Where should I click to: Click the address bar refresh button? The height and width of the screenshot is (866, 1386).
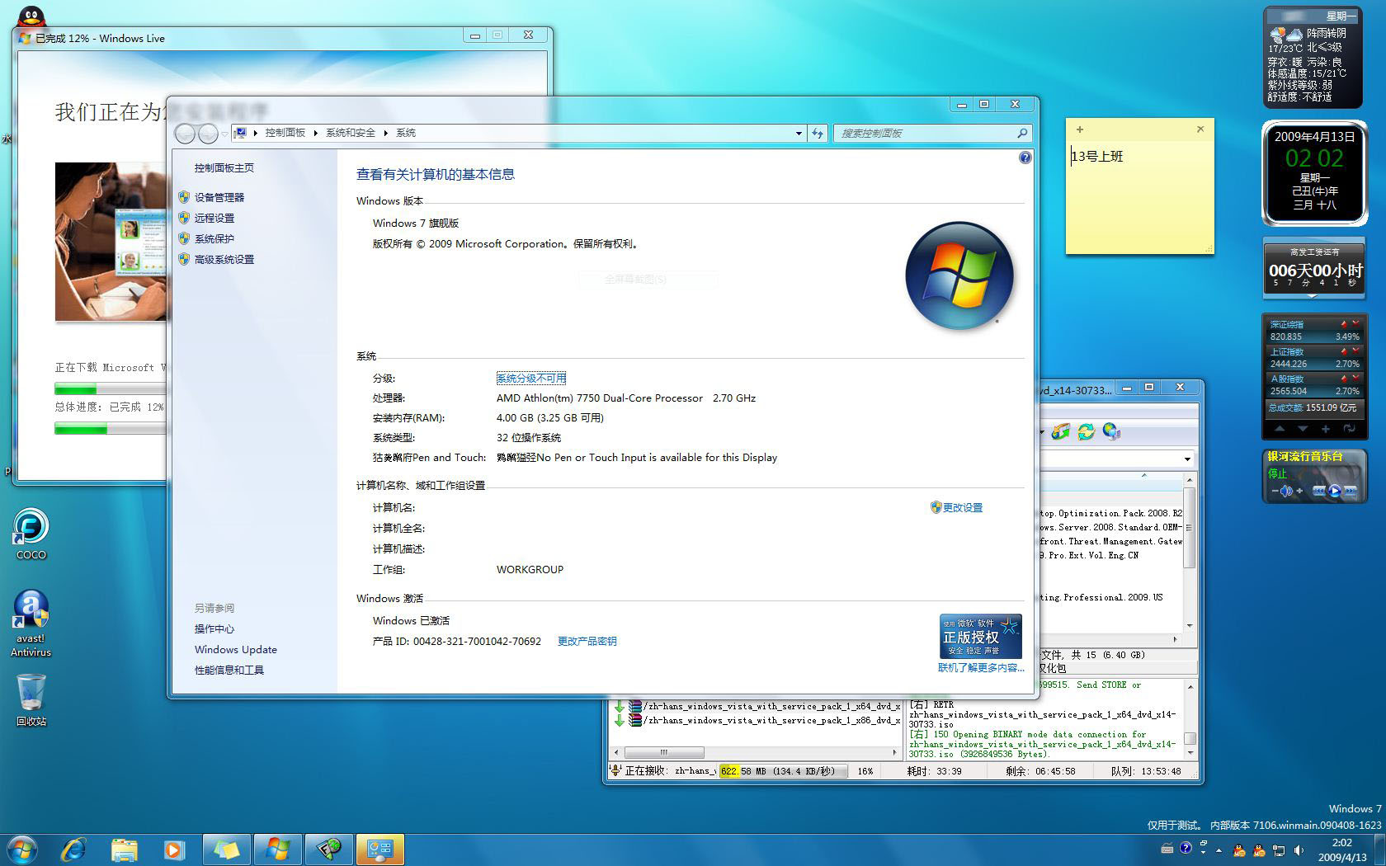point(818,133)
